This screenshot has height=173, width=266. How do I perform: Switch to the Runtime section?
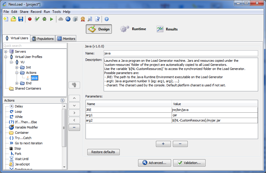click(x=133, y=29)
